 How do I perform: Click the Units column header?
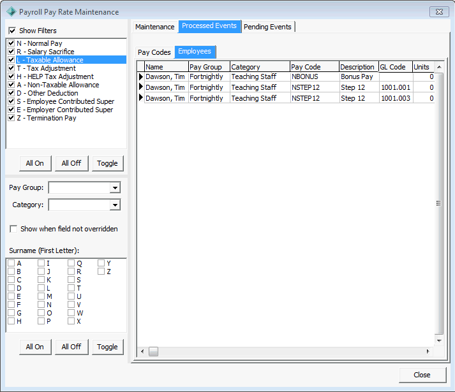[423, 67]
